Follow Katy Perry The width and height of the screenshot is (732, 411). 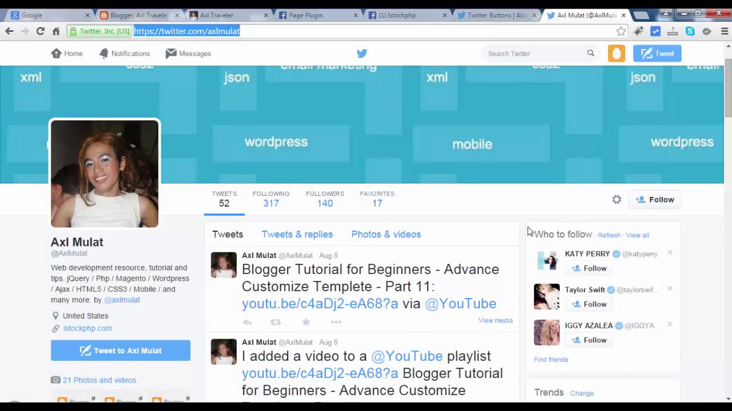coord(588,268)
